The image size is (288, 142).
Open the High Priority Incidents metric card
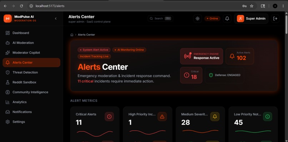pos(148,124)
